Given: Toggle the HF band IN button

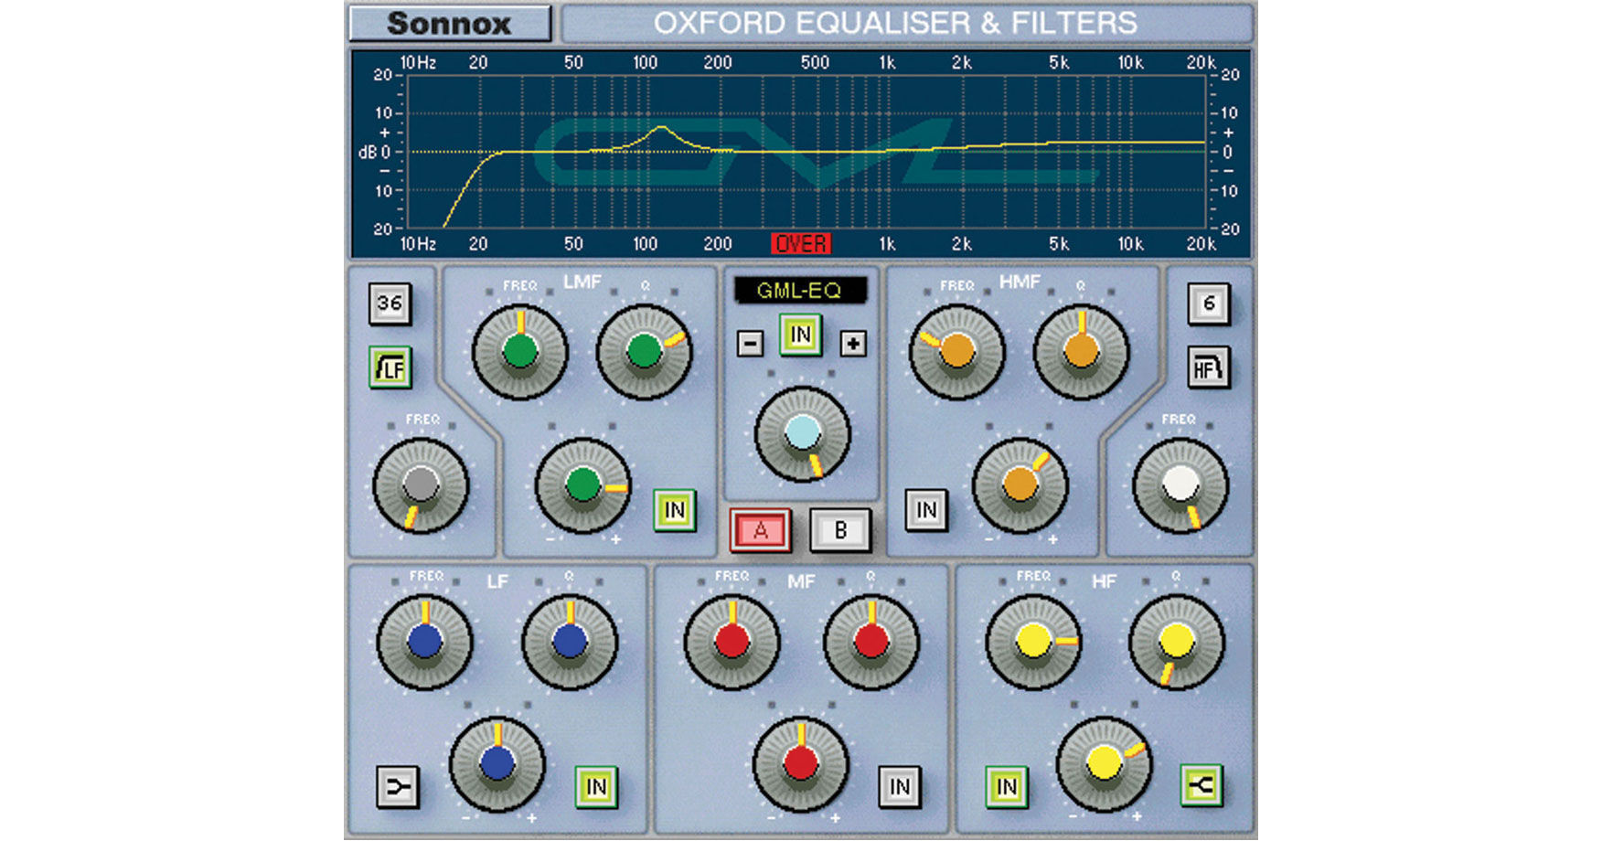Looking at the screenshot, I should (1007, 787).
